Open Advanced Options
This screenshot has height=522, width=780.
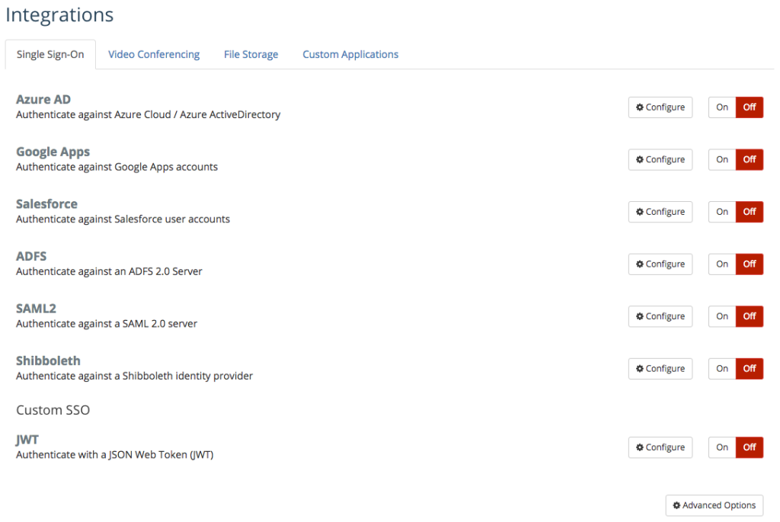(714, 505)
